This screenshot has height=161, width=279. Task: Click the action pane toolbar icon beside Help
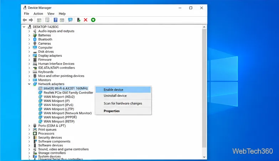tap(62, 20)
